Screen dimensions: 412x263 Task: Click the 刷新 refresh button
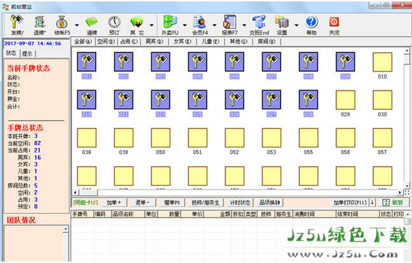(x=393, y=202)
